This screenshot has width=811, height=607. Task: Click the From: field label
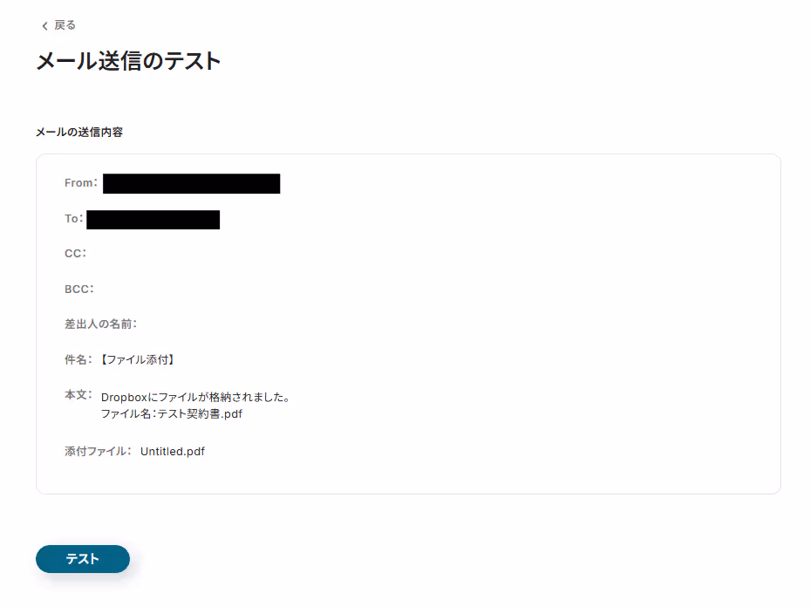(81, 182)
